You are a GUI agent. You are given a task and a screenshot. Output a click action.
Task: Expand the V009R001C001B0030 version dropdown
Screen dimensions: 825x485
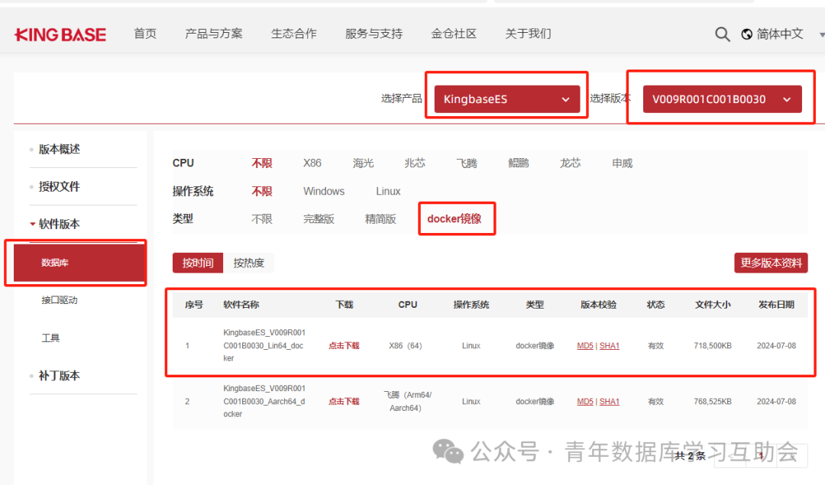[x=722, y=99]
